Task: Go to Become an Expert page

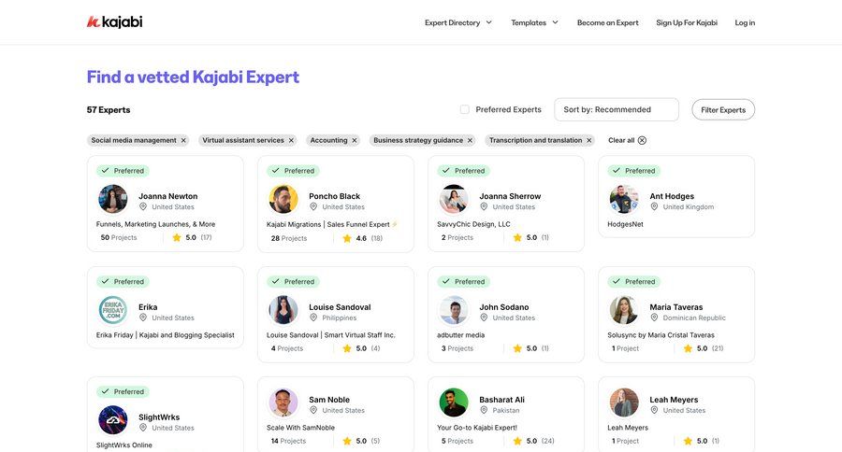Action: tap(607, 22)
